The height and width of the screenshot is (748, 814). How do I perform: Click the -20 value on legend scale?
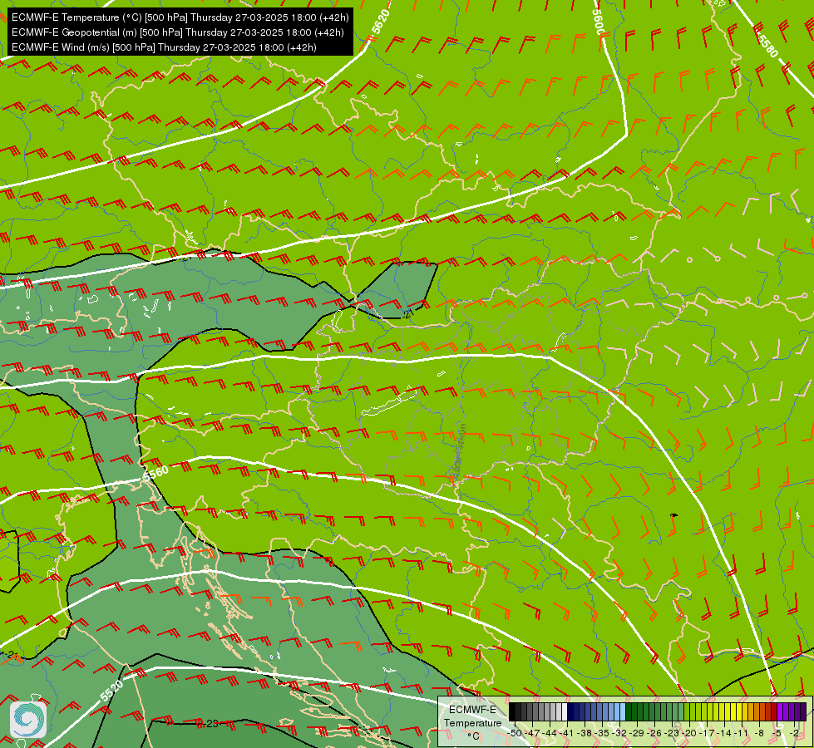(689, 733)
